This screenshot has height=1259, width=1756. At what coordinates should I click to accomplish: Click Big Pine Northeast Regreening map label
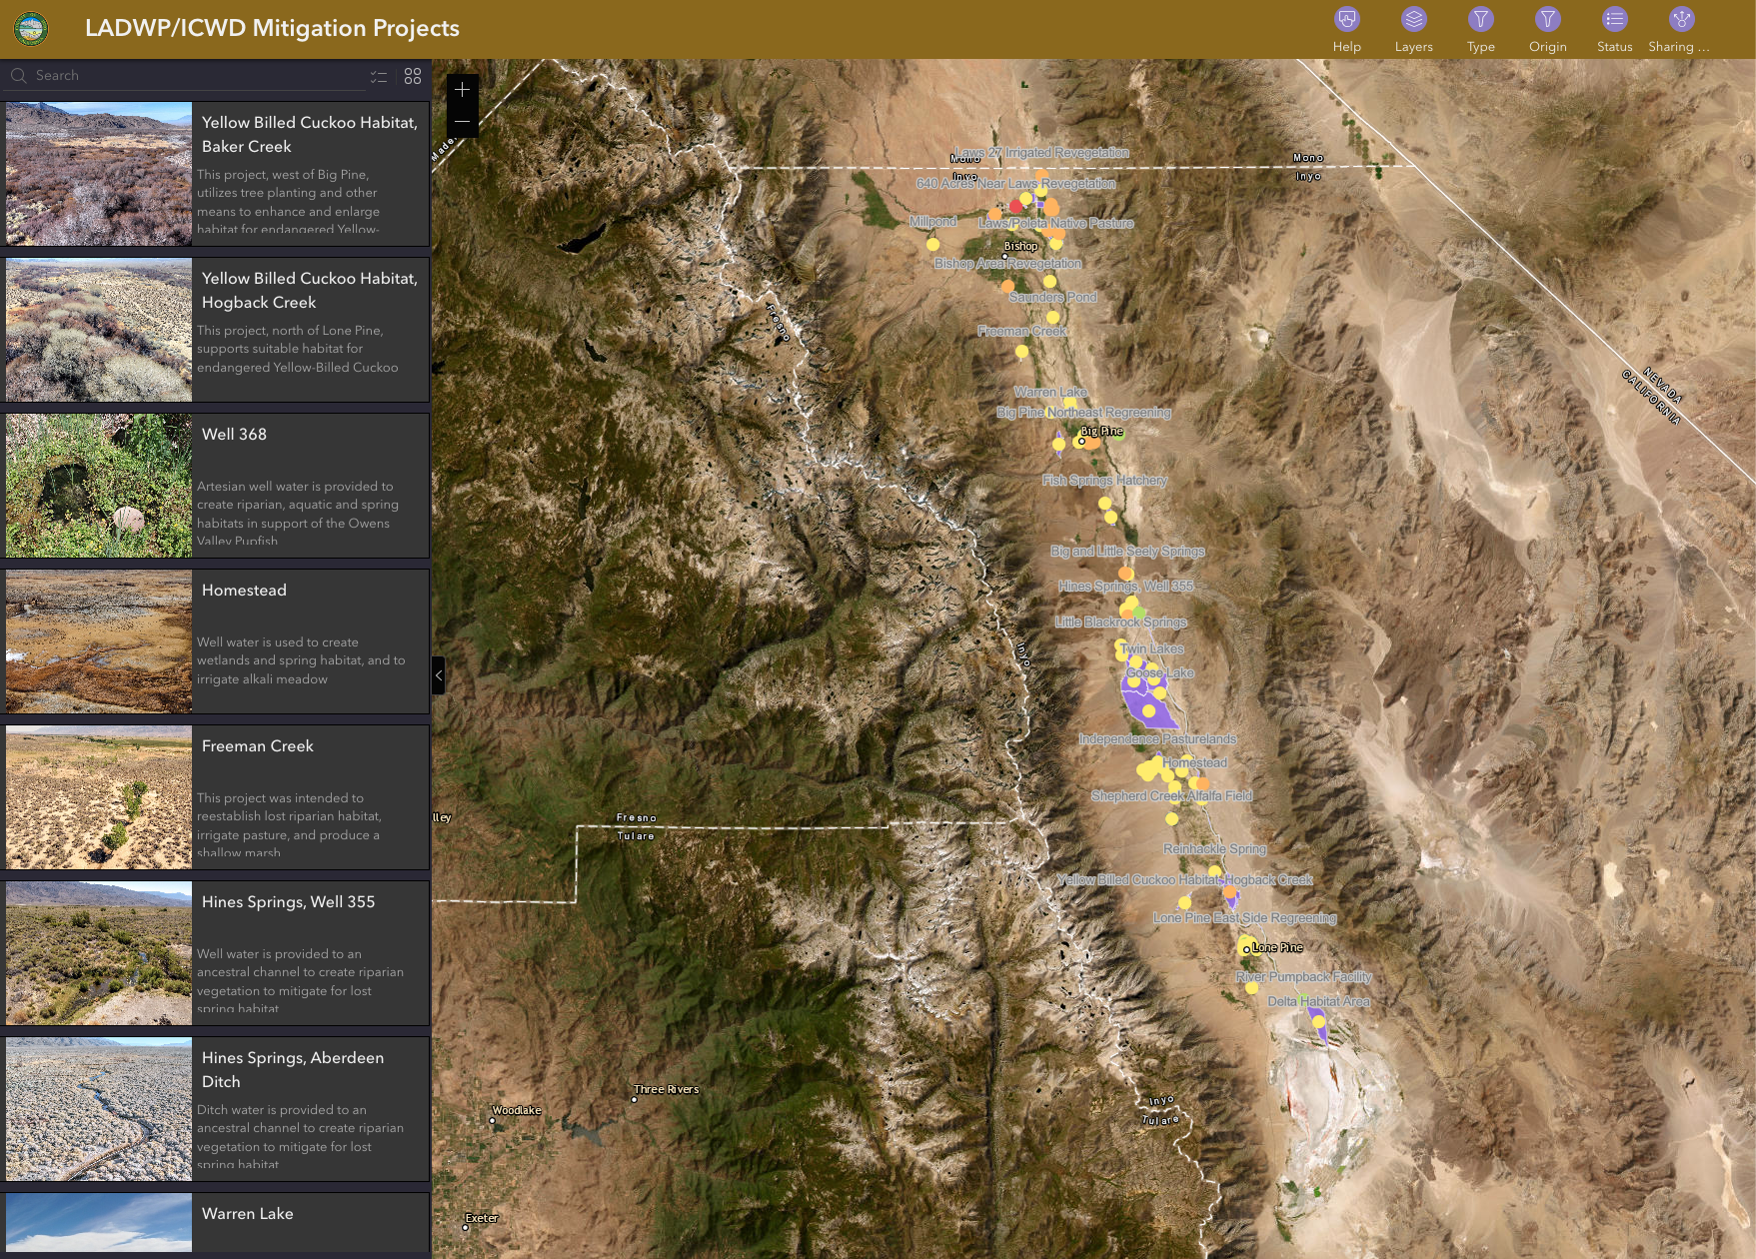click(1083, 413)
